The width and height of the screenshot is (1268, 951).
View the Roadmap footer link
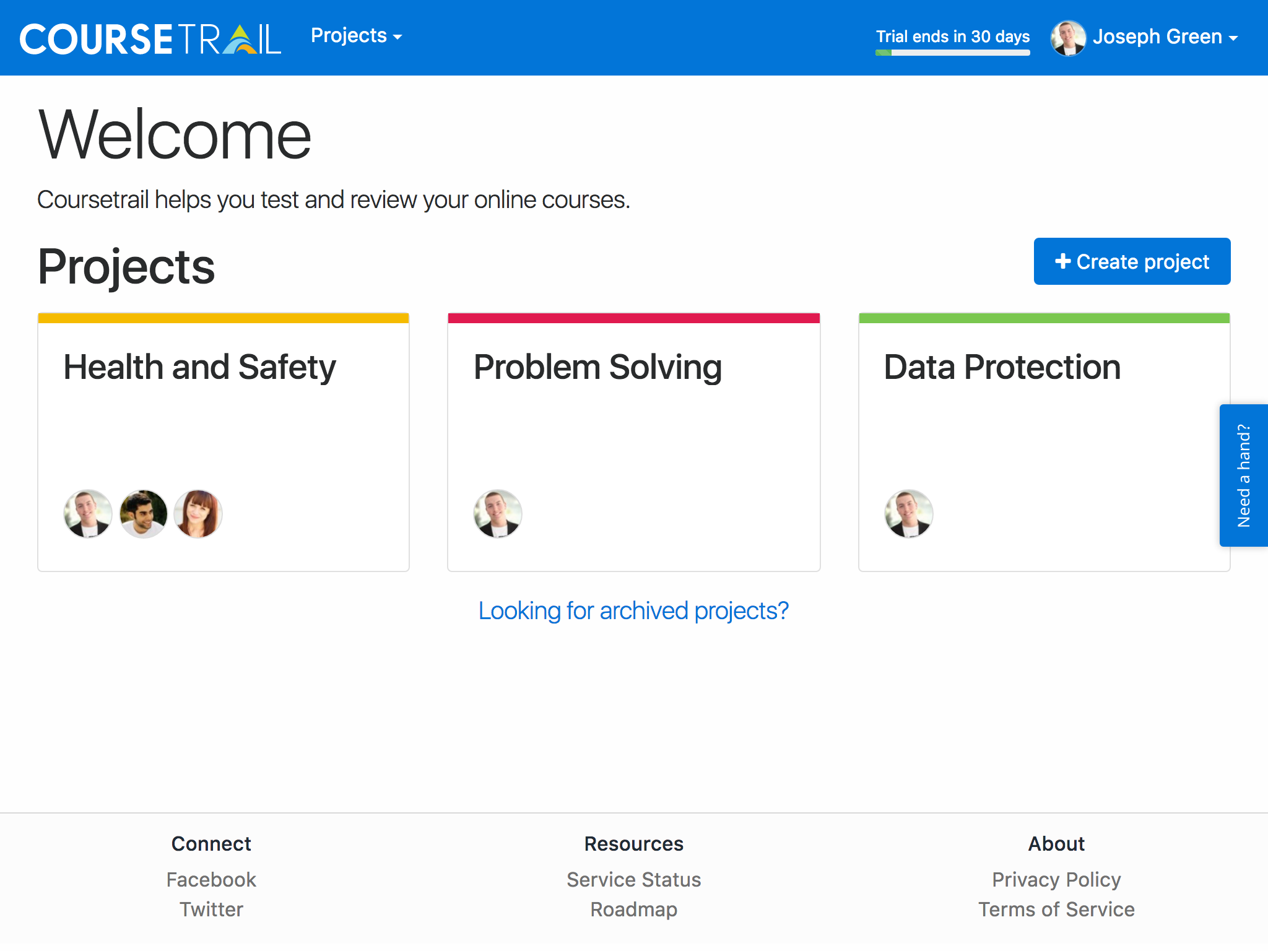tap(633, 909)
